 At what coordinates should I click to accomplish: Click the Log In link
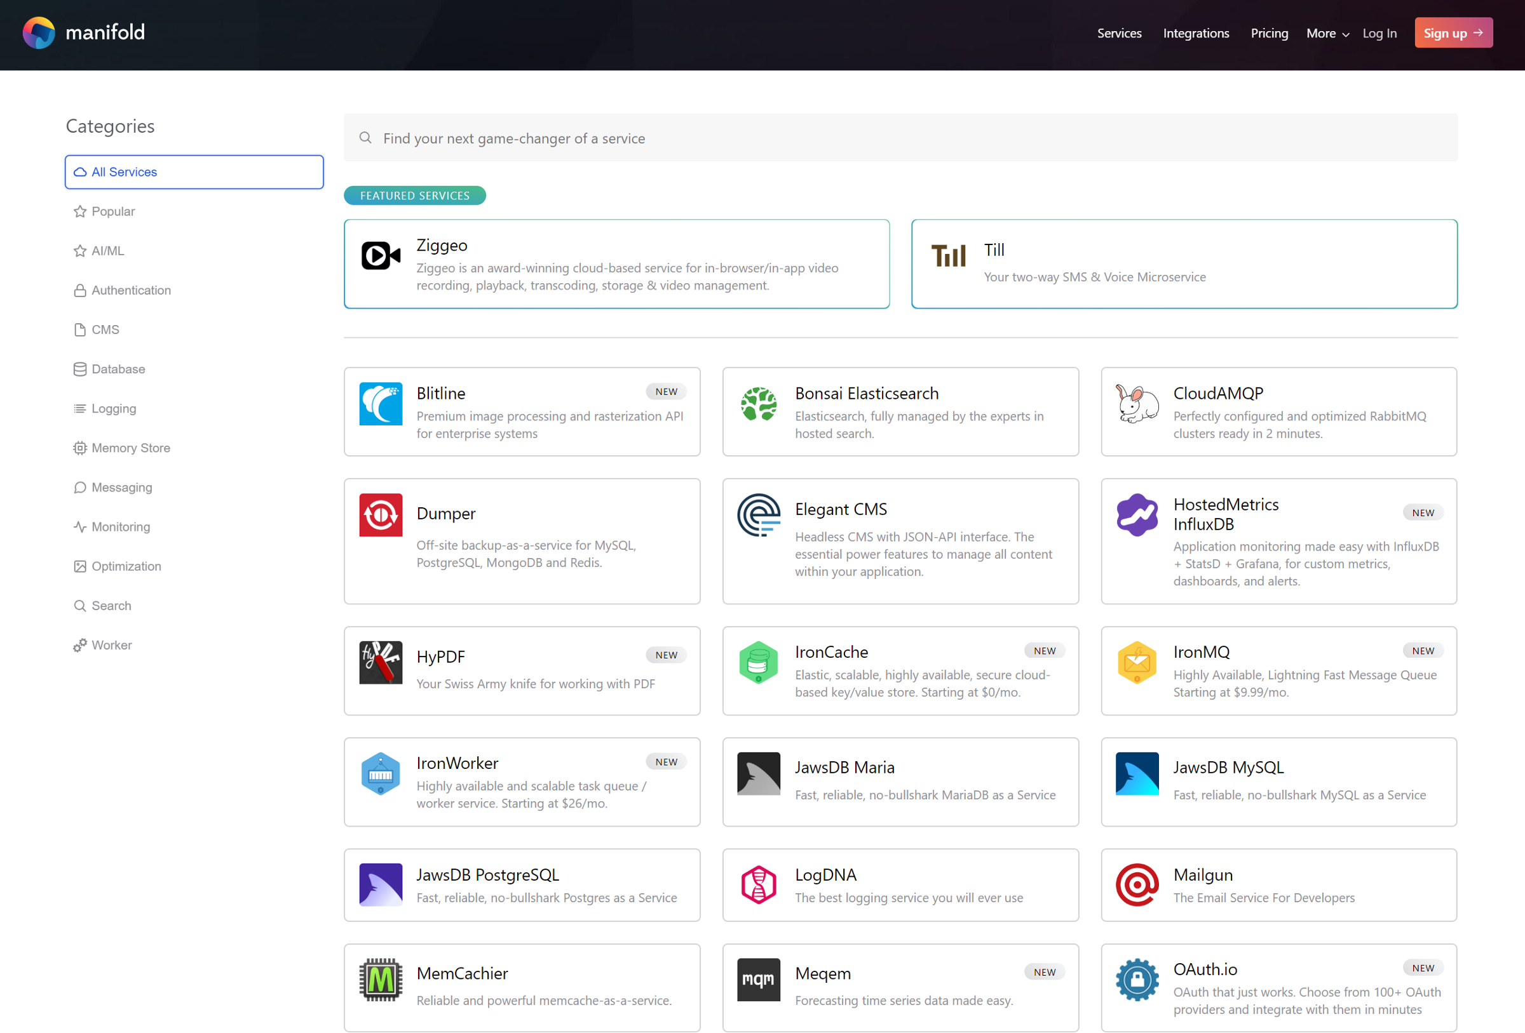coord(1379,34)
